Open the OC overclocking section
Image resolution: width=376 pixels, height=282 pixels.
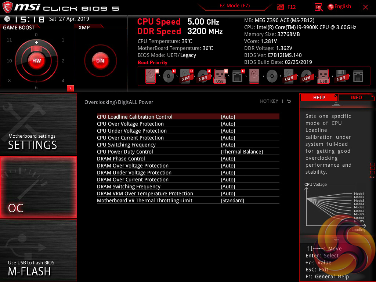[38, 187]
